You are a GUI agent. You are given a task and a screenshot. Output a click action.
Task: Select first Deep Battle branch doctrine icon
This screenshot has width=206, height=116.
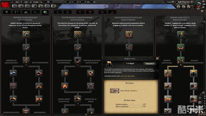(168, 73)
